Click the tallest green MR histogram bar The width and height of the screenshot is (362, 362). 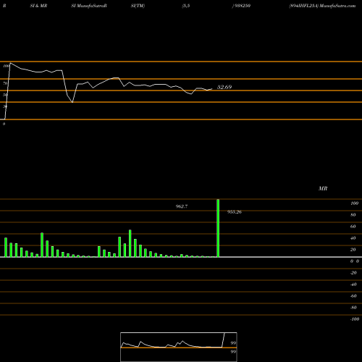[218, 228]
